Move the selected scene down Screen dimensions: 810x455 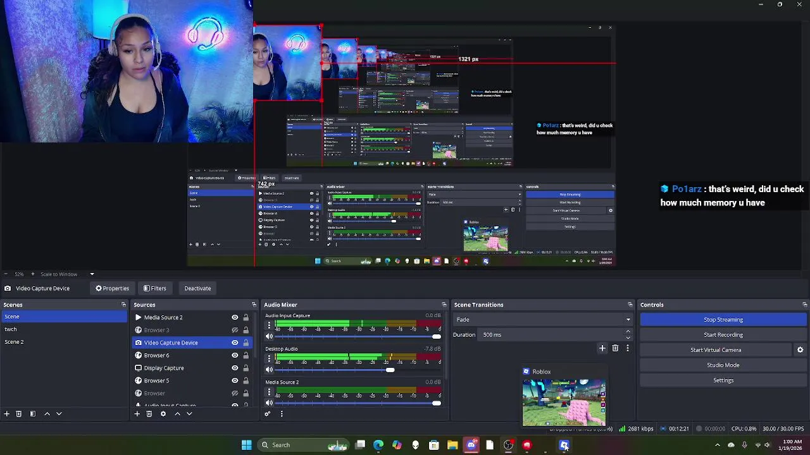point(59,414)
